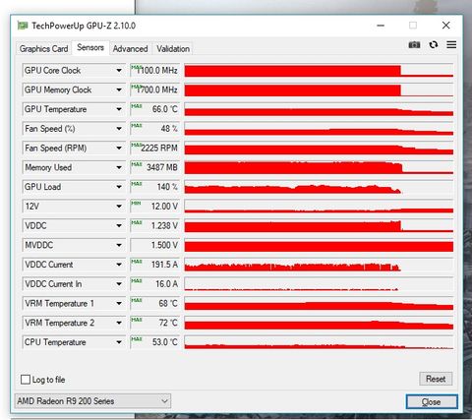This screenshot has height=420, width=472.
Task: Click the VDDC Current In history graph
Action: coord(319,283)
